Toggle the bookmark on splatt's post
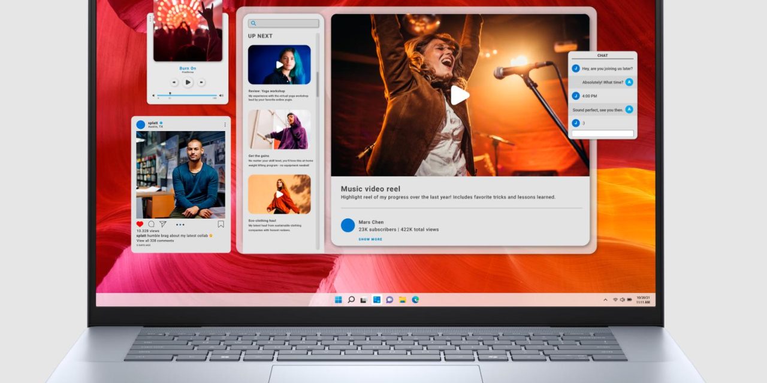Viewport: 767px width, 383px height. [x=221, y=224]
